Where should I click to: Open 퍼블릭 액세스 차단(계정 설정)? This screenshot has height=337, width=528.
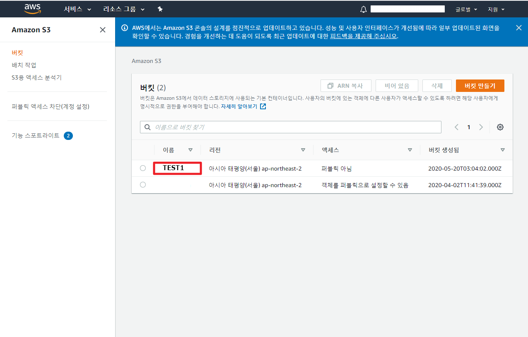51,106
